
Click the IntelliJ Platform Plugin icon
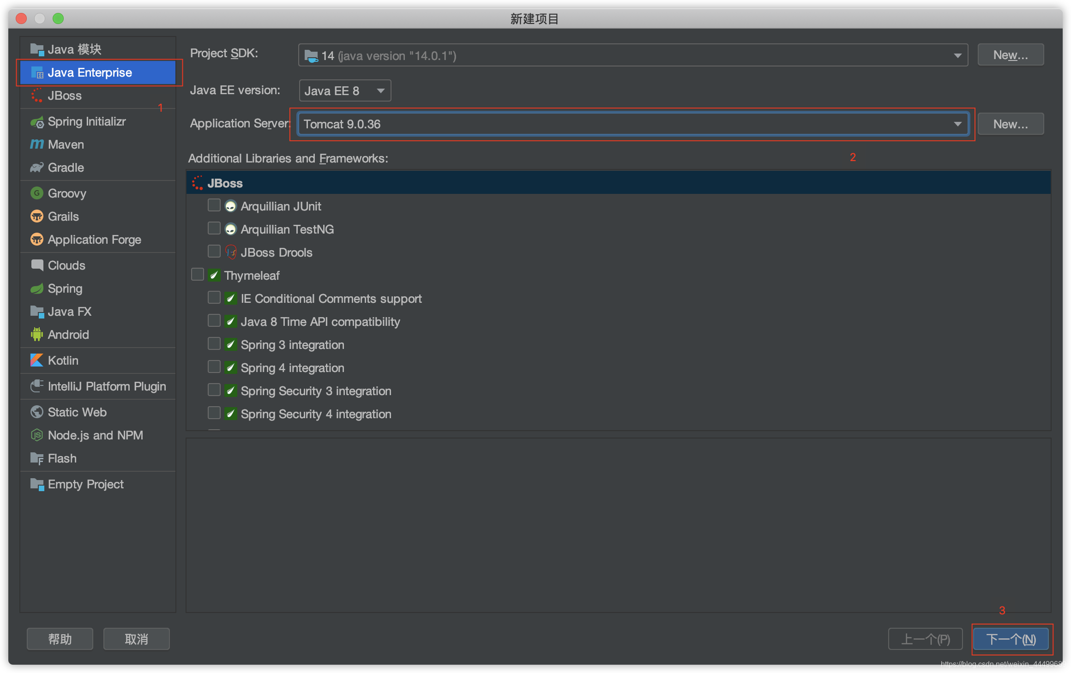point(37,386)
